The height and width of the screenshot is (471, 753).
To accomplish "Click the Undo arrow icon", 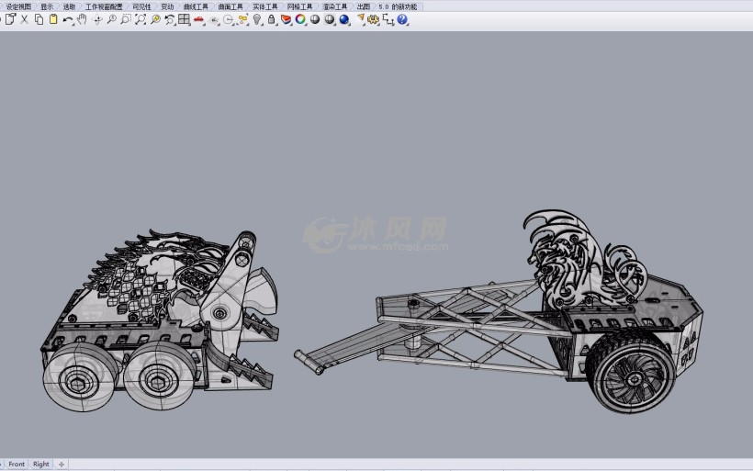I will 68,19.
